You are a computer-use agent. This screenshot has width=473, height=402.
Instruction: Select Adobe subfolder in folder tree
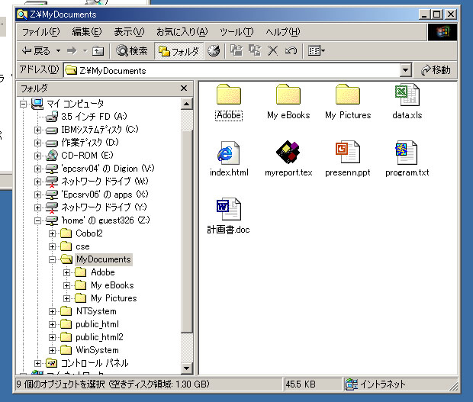point(102,272)
